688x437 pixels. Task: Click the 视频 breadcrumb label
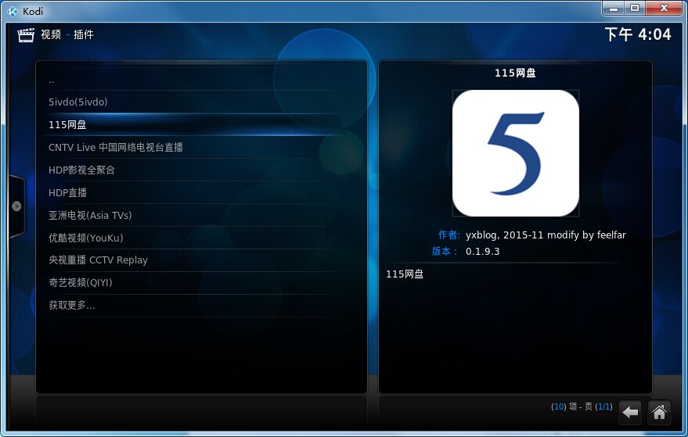(x=51, y=34)
